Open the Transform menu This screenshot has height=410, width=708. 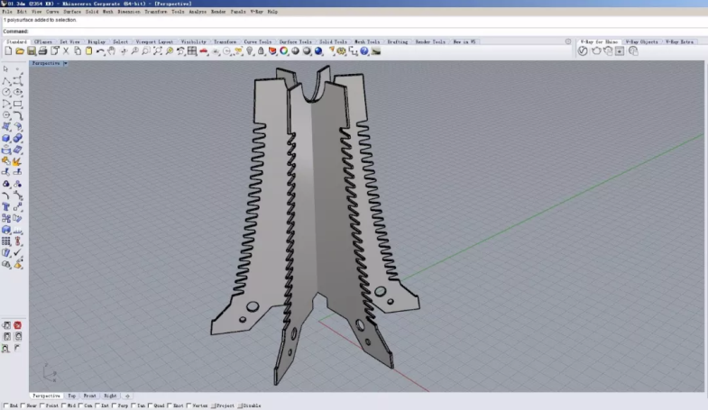[155, 12]
